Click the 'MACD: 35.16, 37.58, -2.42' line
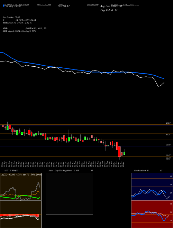Image resolution: width=173 pixels, height=228 pixels. [x=16, y=23]
